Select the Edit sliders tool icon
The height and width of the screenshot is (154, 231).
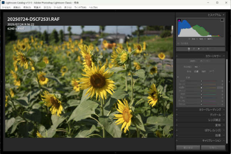(189, 49)
